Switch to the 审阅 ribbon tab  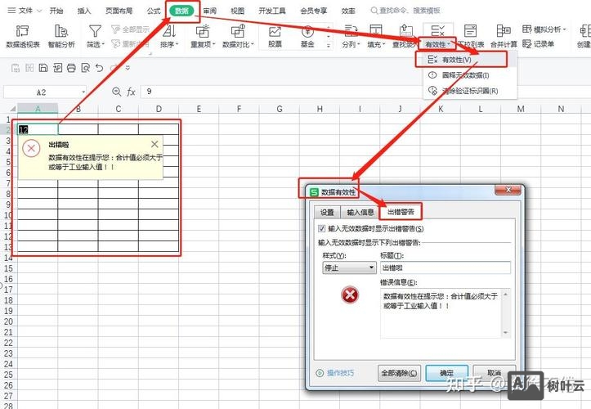(x=209, y=11)
